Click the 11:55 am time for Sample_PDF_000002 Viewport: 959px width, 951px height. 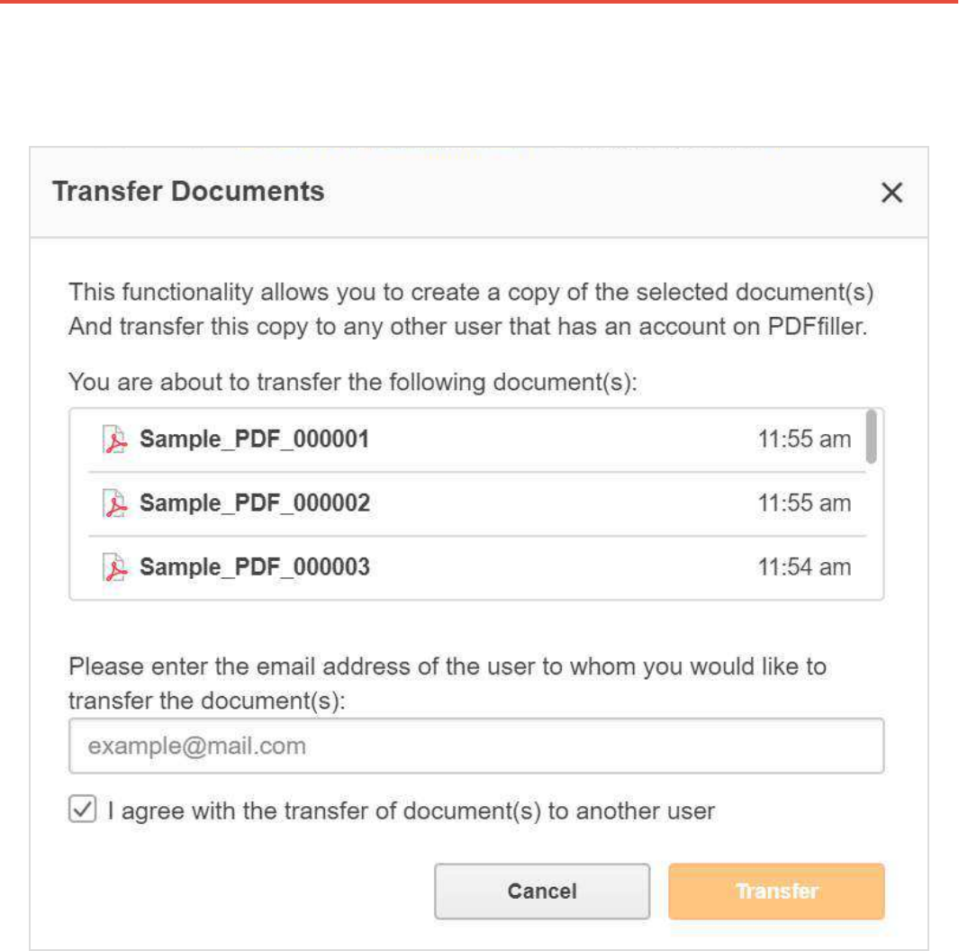(x=806, y=503)
